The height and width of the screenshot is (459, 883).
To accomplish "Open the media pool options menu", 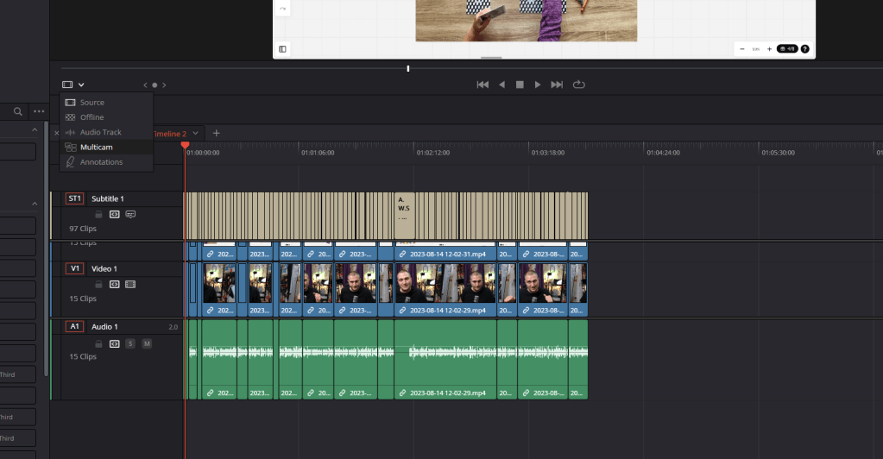I will tap(39, 111).
